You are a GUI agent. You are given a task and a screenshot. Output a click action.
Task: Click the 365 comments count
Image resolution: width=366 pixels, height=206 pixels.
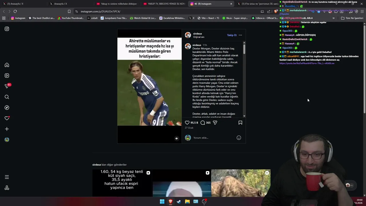tap(208, 122)
